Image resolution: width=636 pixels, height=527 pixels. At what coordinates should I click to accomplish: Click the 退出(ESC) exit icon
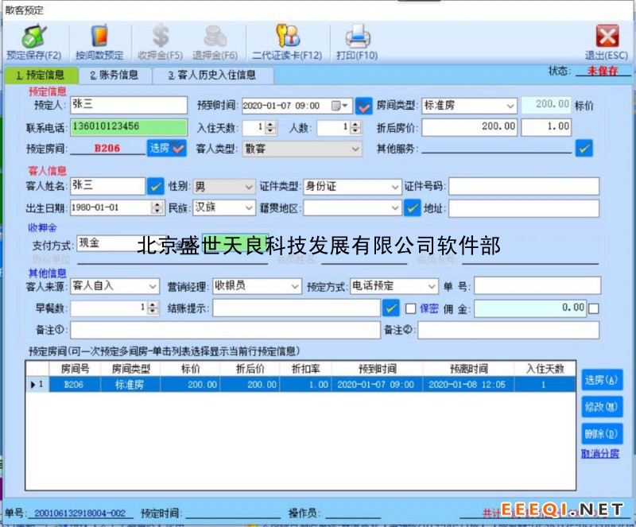point(607,37)
